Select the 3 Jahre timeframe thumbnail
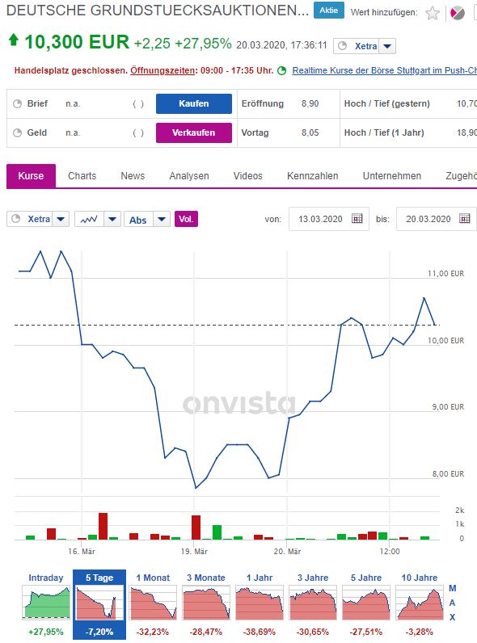 313,603
